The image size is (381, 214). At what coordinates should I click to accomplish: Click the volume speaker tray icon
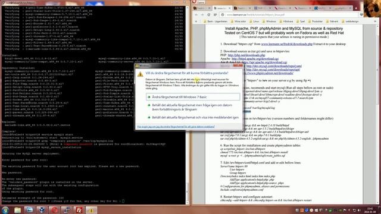[359, 210]
